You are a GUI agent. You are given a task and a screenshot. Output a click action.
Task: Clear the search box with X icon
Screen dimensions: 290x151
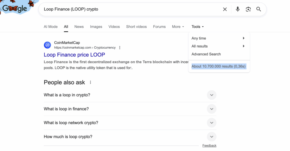225,9
